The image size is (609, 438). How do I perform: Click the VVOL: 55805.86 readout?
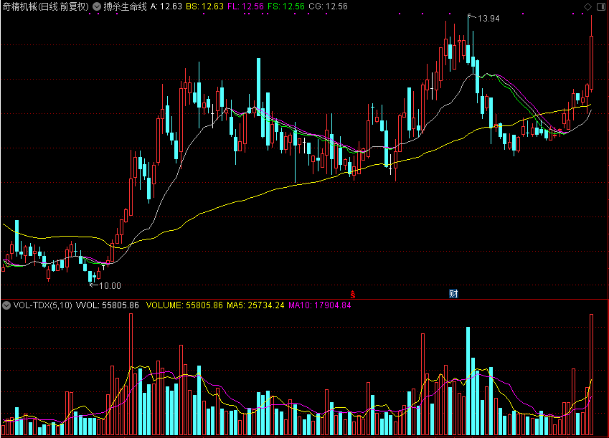coord(107,305)
